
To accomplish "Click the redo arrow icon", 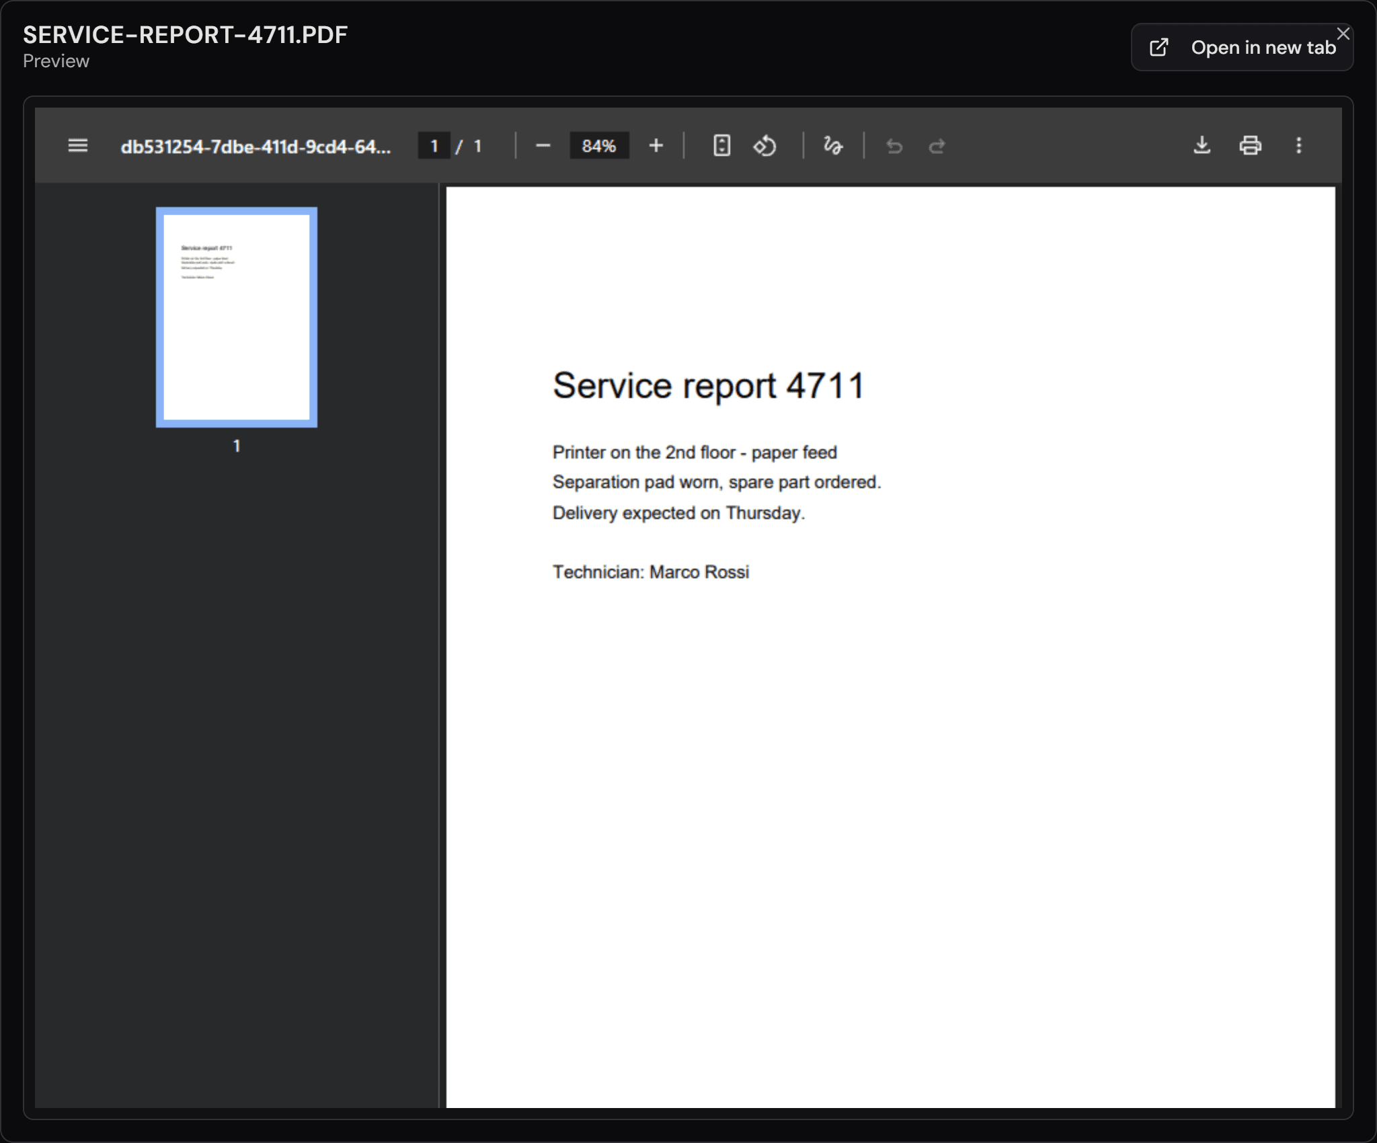I will (x=937, y=146).
